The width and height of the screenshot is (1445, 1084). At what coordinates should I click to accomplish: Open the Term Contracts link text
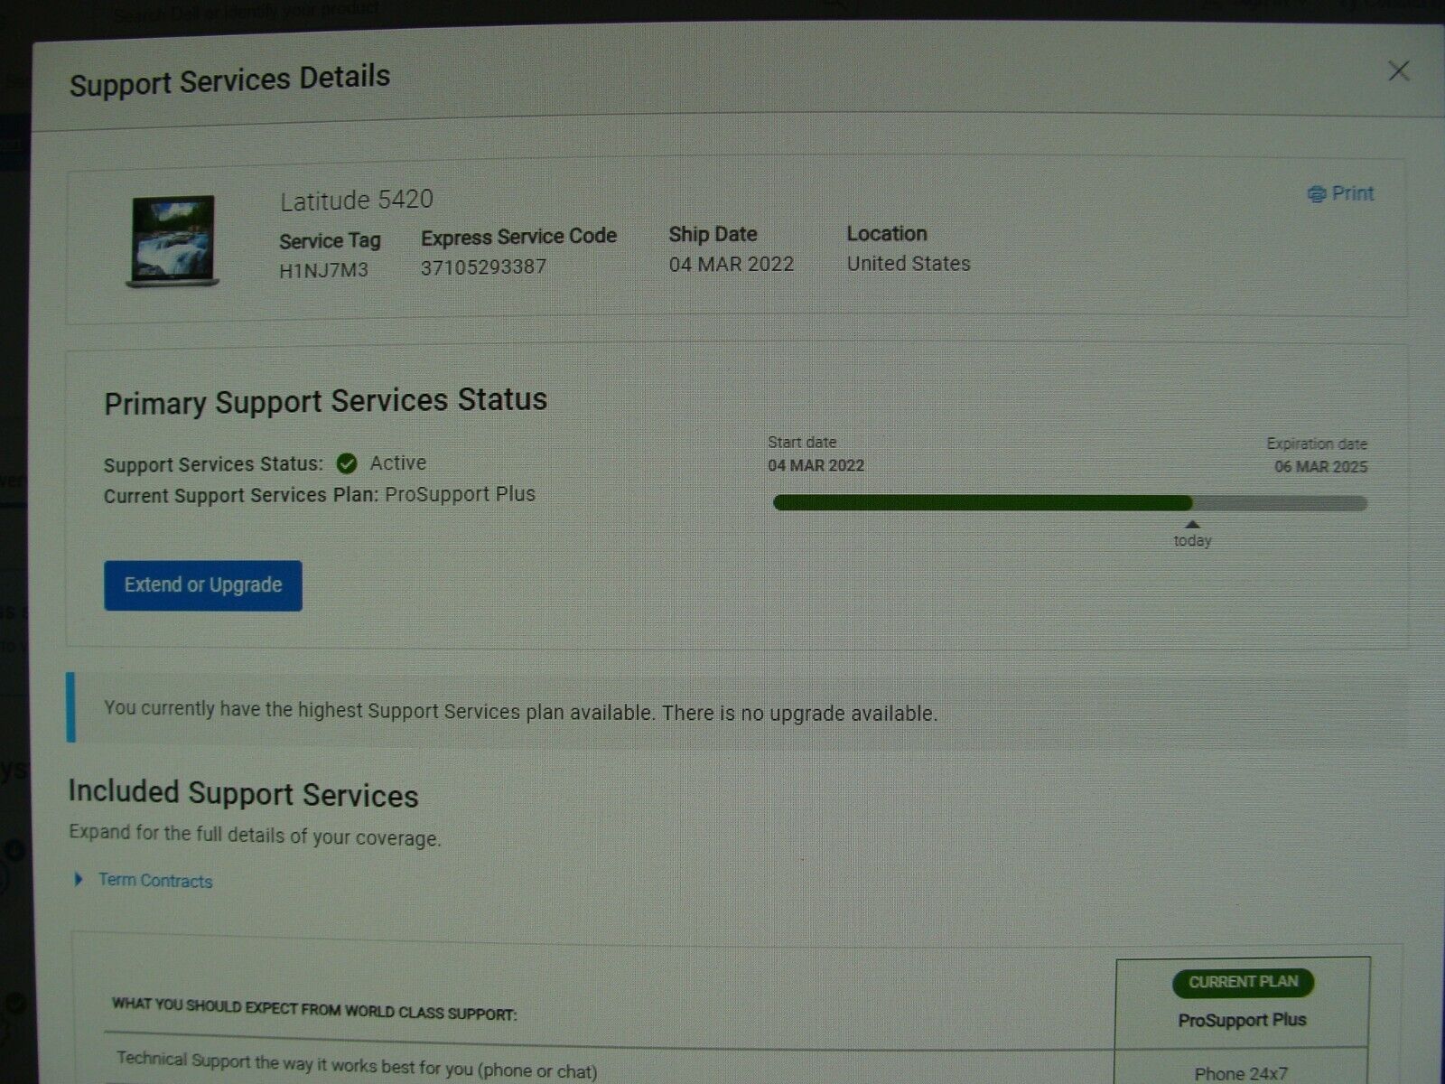pyautogui.click(x=155, y=881)
